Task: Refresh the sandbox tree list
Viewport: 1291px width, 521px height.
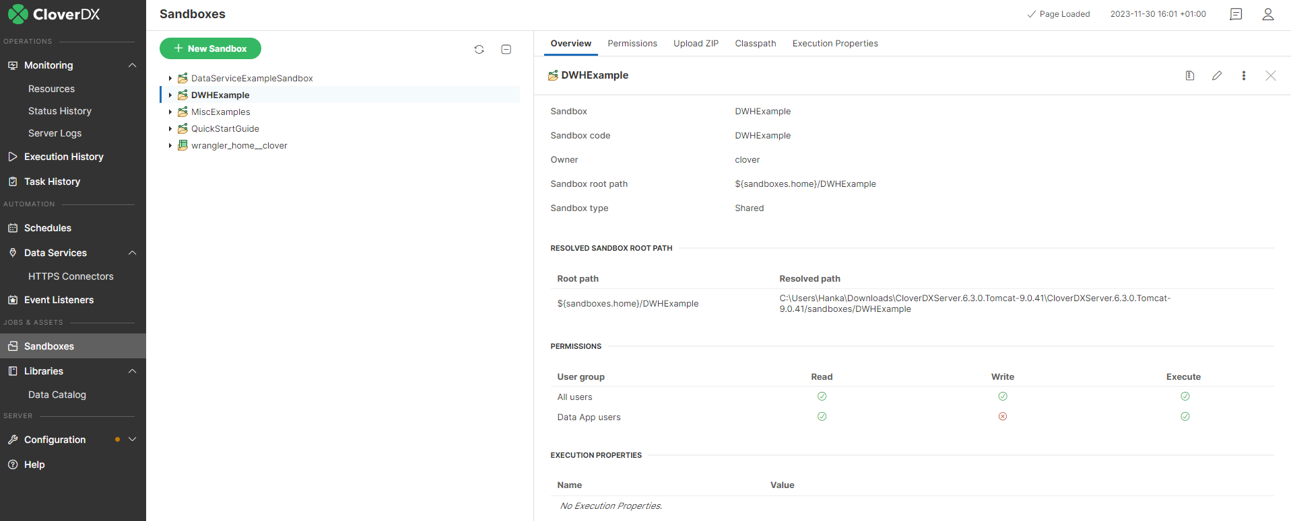Action: point(479,49)
